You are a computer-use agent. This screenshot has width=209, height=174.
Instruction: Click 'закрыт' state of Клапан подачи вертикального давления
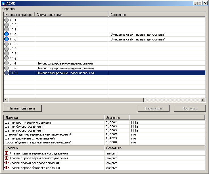coord(111,153)
